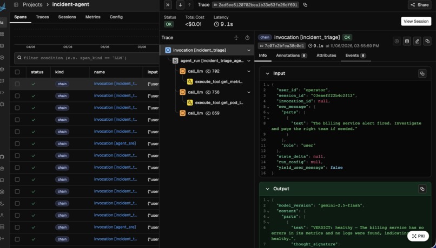
Task: Click the search icon in filter condition bar
Action: [19, 58]
